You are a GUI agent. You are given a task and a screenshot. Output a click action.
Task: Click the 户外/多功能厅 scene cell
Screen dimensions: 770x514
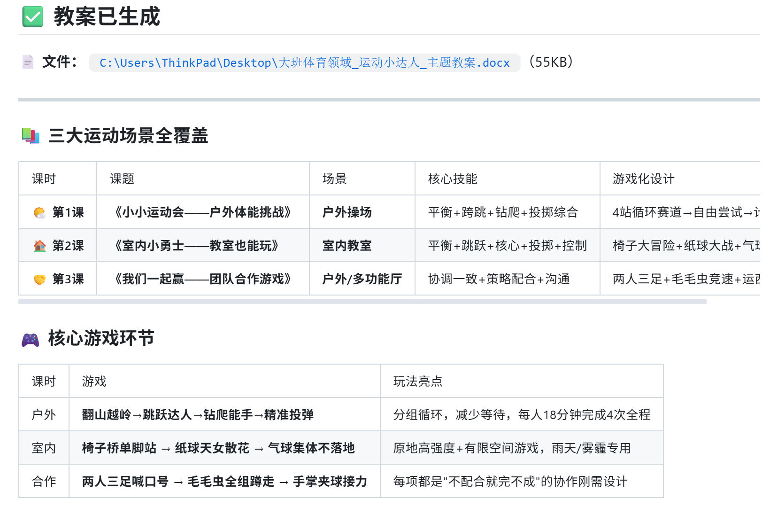362,279
